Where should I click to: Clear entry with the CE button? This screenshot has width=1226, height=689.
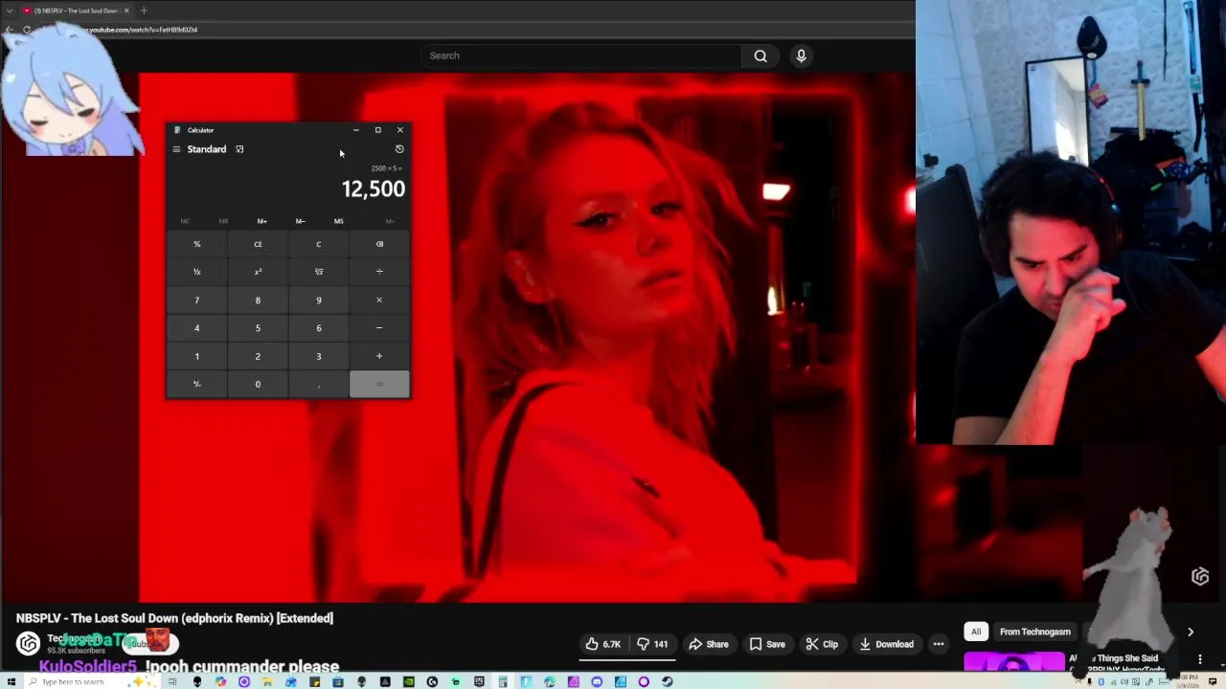click(x=258, y=244)
